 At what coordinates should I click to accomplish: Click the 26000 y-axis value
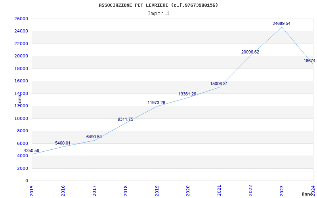(x=21, y=19)
